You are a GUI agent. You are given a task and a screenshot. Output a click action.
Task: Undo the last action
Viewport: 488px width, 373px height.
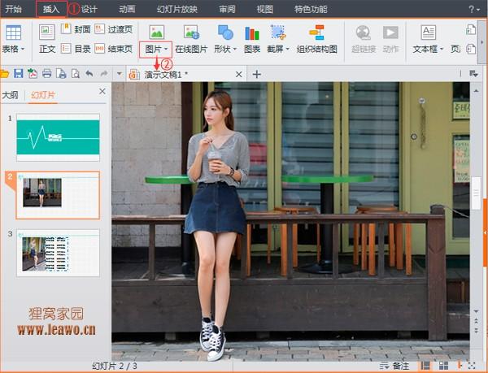(89, 74)
